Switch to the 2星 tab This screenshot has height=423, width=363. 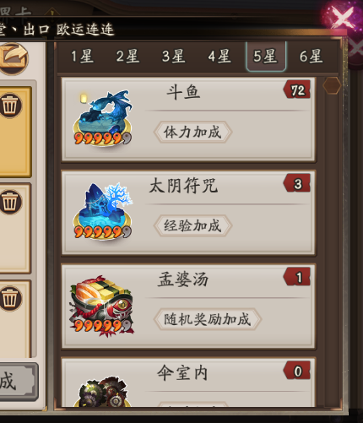coord(127,56)
